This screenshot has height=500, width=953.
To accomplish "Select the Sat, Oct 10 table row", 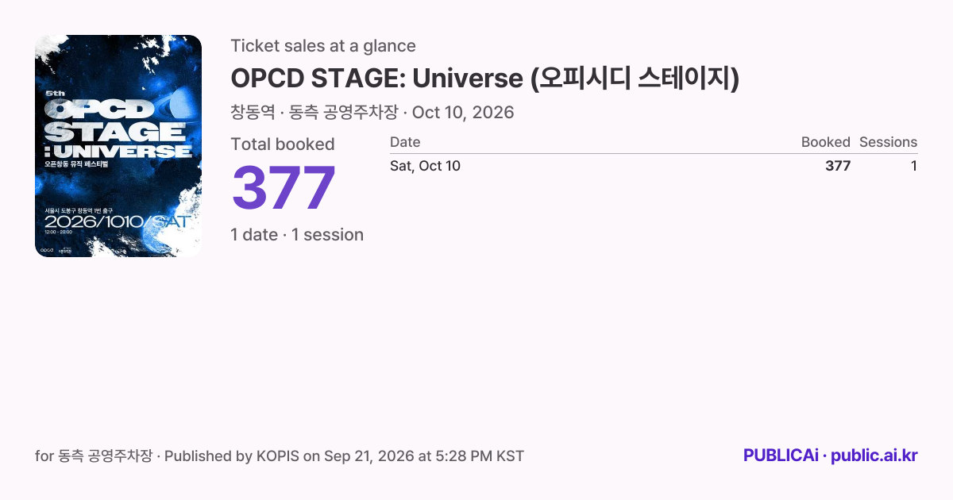I will [654, 166].
